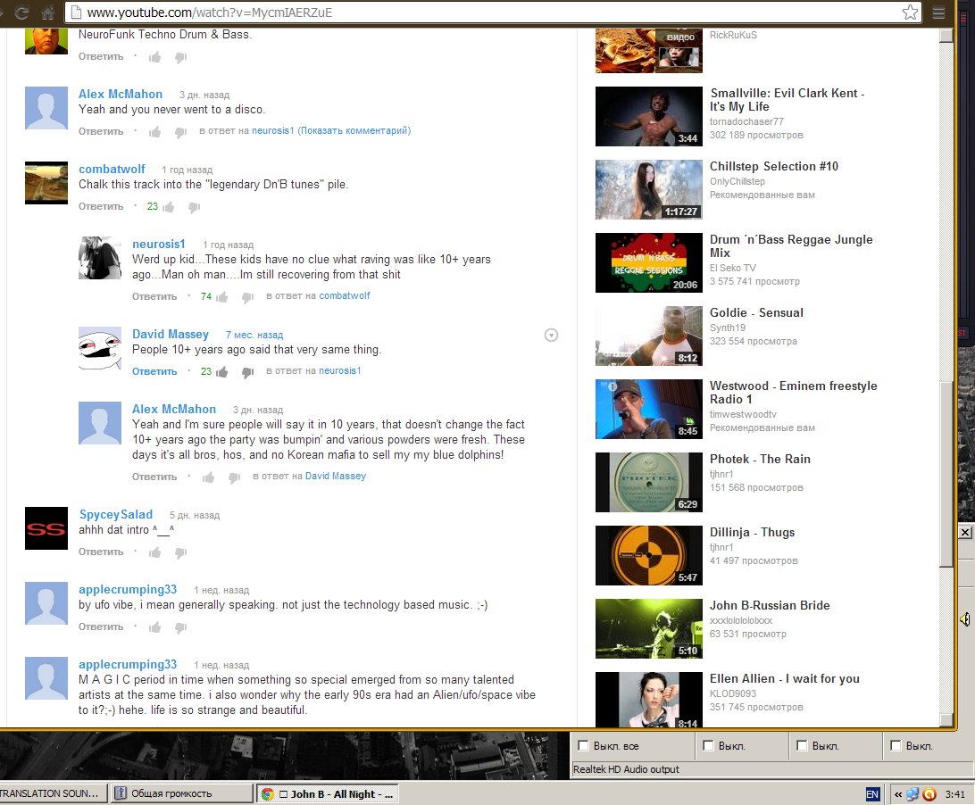The width and height of the screenshot is (975, 805).
Task: Dislike SpyceySalad's intro comment
Action: point(181,552)
